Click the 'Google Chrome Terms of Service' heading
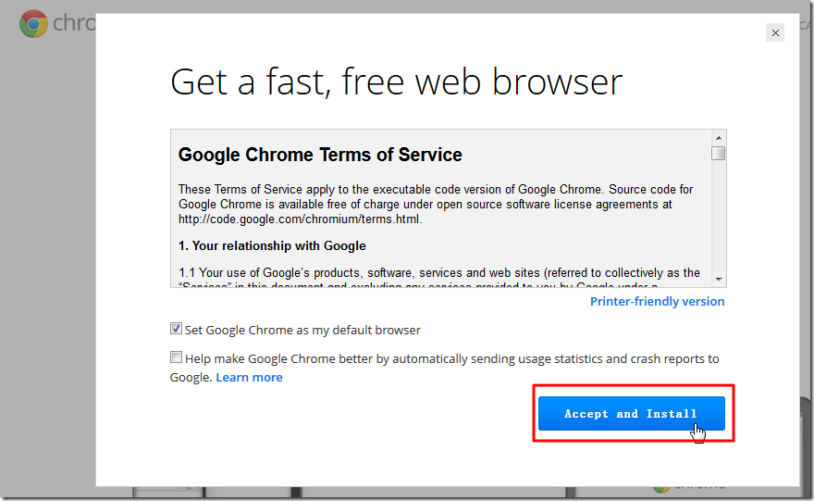Viewport: 814px width, 501px height. pyautogui.click(x=320, y=155)
